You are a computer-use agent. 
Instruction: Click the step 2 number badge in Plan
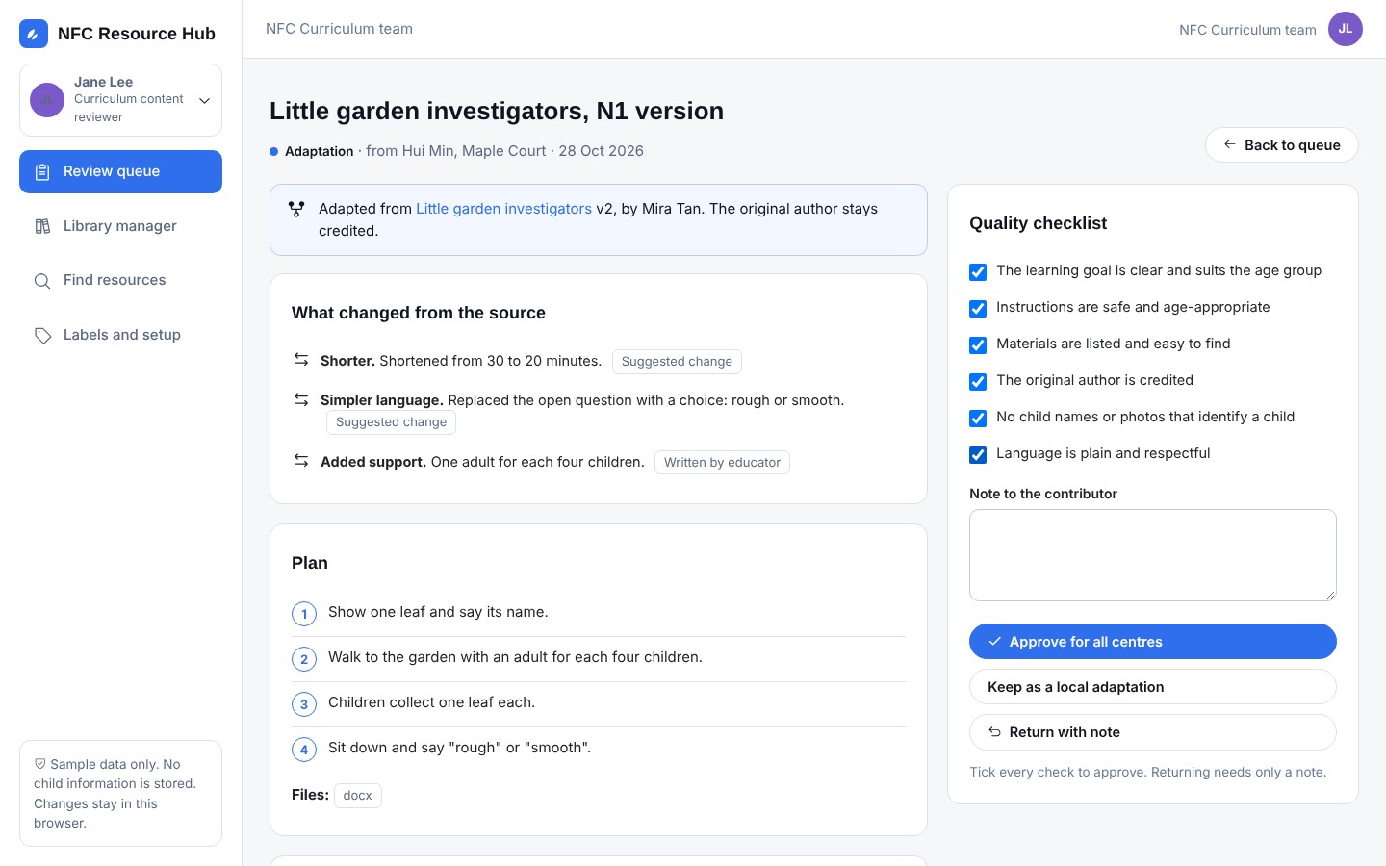coord(304,659)
